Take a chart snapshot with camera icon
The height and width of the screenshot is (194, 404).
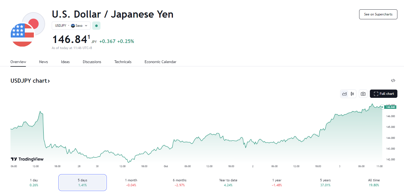pos(363,94)
